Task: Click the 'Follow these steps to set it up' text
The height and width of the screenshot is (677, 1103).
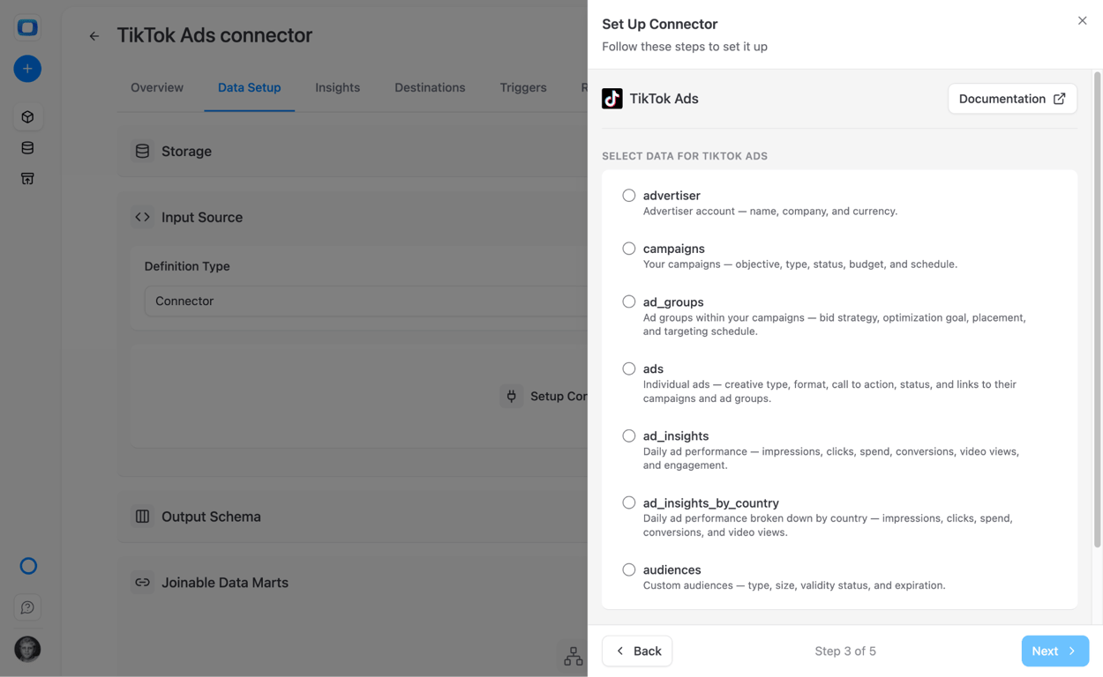Action: click(685, 47)
